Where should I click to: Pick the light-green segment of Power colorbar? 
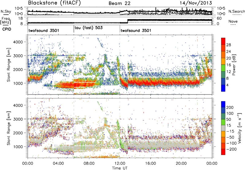223,68
